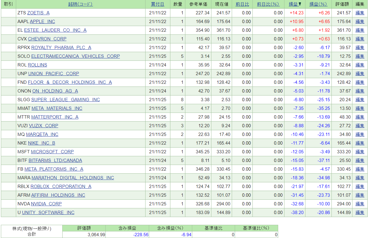
Task: Open SUPER_LEAGUE_GAMING_INC stock link
Action: 66,100
